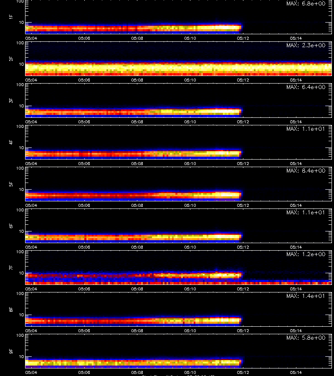The height and width of the screenshot is (376, 334).
Task: Select the text MAX: 8.4e+00
Action: tap(306, 170)
